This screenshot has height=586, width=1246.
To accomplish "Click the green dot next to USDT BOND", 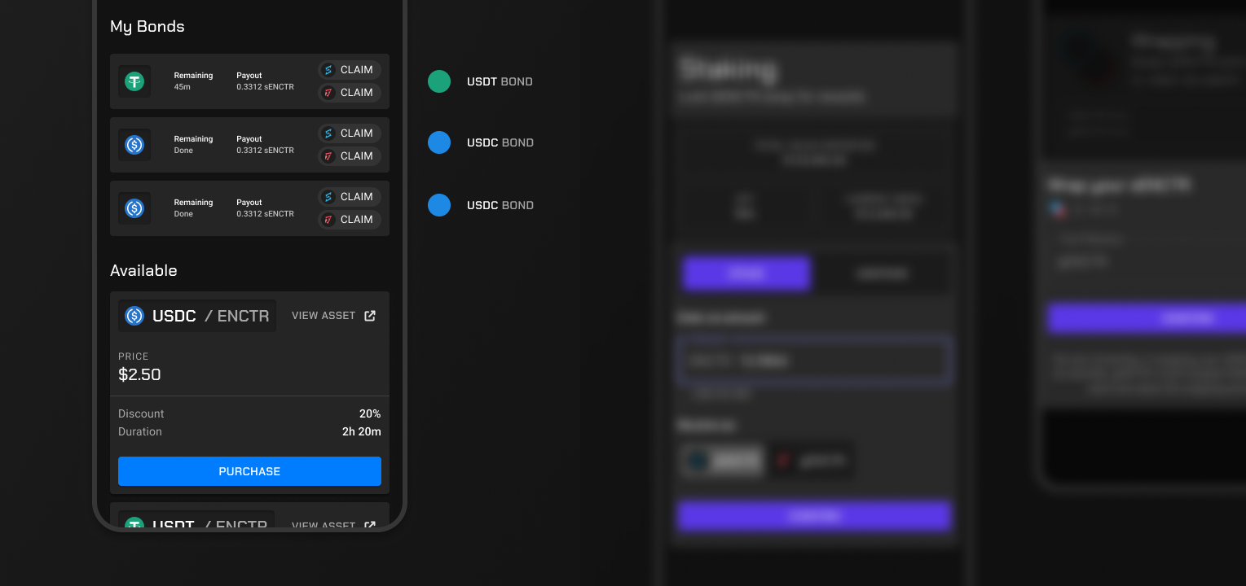I will [439, 81].
